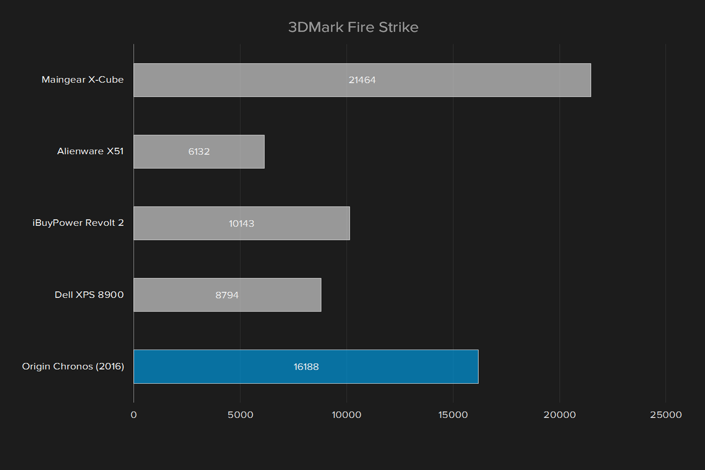Click the axis value 15000

coord(453,415)
